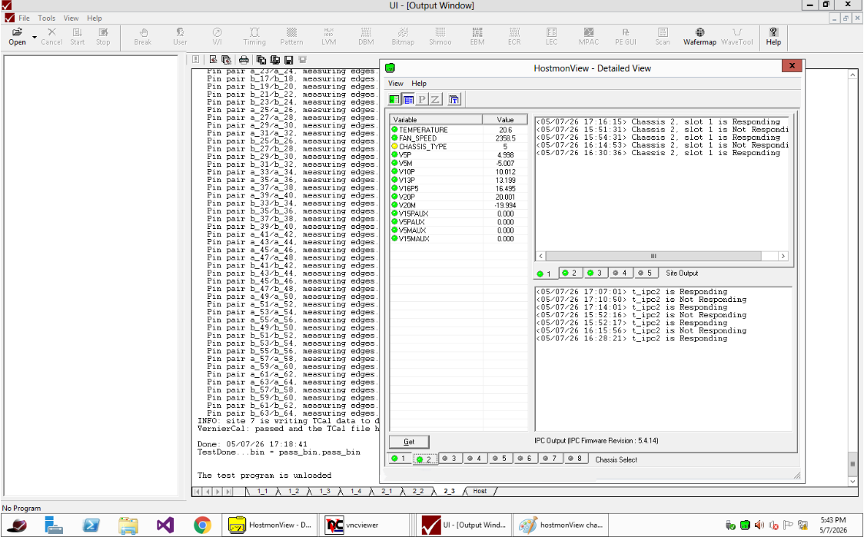Switch to output tab 2_1
Viewport: 864px width, 537px height.
387,491
